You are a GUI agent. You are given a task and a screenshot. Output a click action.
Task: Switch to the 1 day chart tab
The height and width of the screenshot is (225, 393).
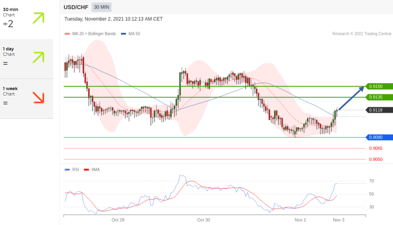coord(27,59)
